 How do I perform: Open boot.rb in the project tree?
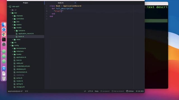tap(19, 60)
